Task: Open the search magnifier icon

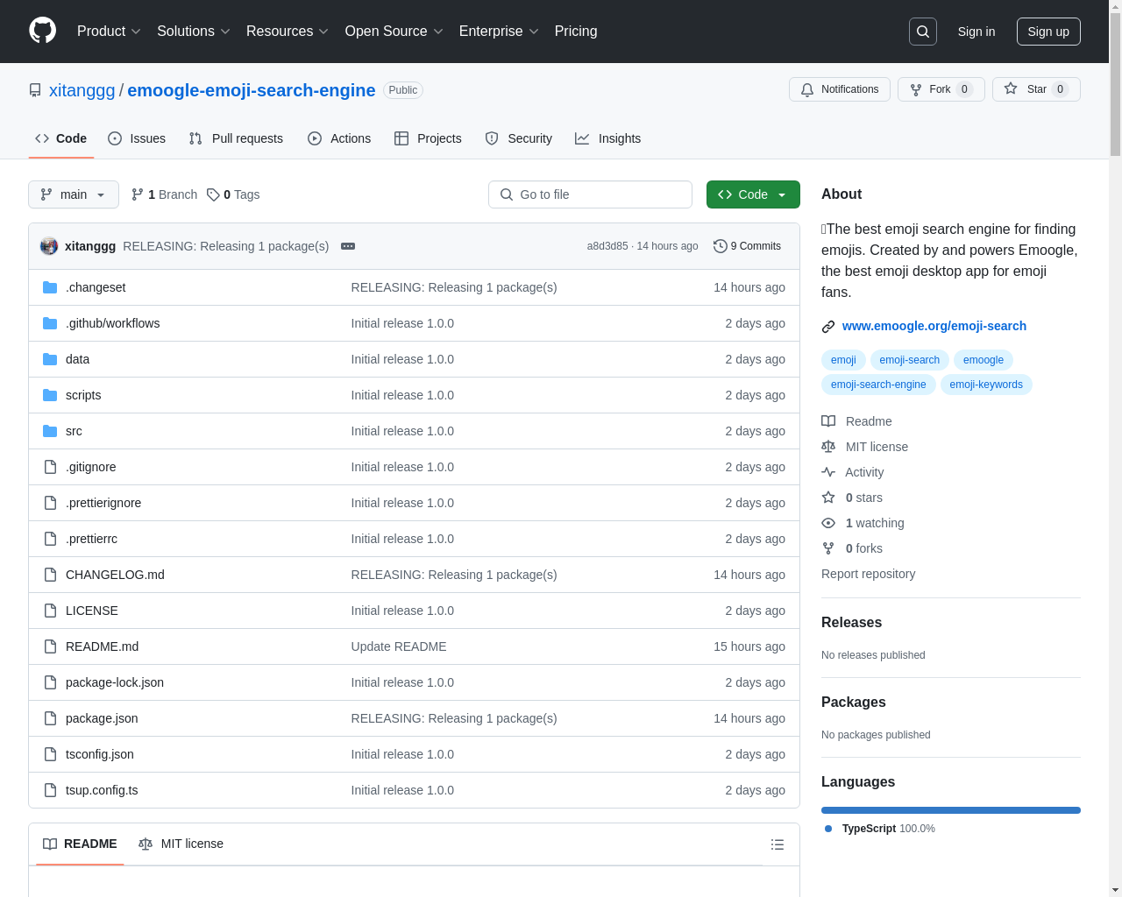Action: click(x=923, y=32)
